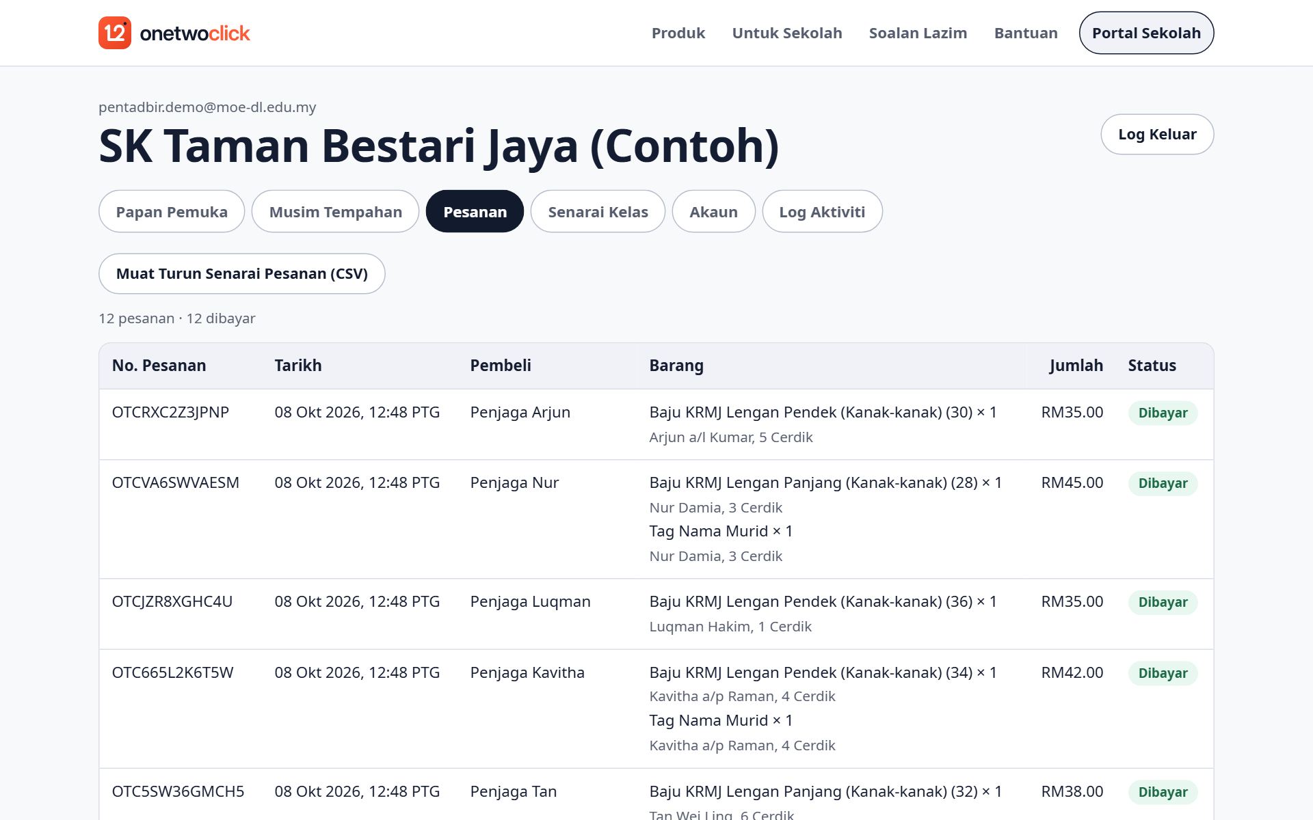The image size is (1313, 820).
Task: Click the Dibayar badge for Penjaga Nur
Action: [1163, 483]
